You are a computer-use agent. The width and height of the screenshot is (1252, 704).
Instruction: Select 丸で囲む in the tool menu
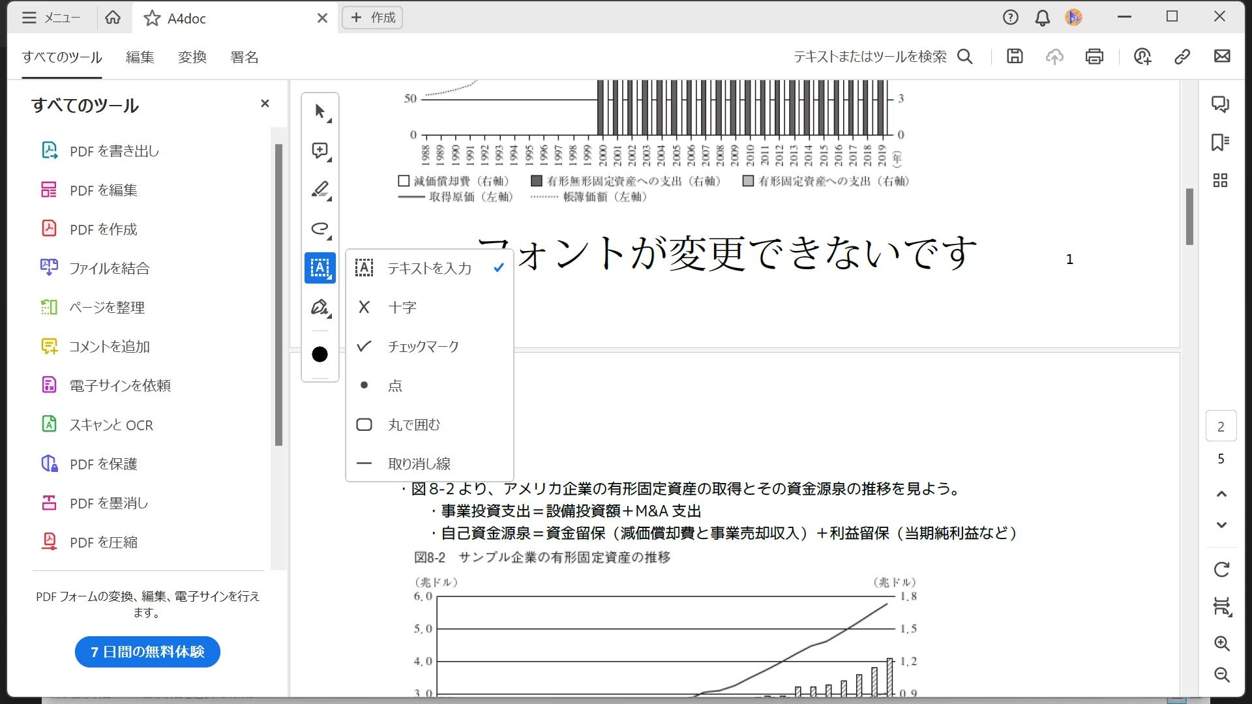pos(413,424)
